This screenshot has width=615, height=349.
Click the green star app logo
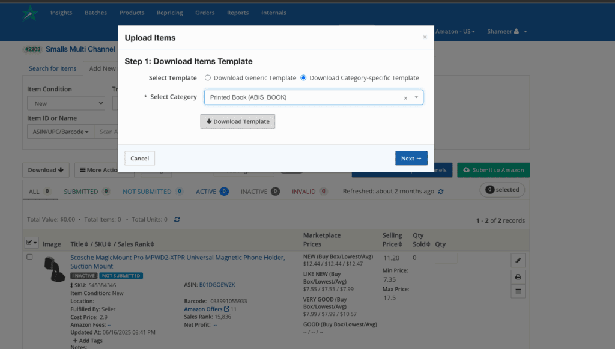pos(30,13)
